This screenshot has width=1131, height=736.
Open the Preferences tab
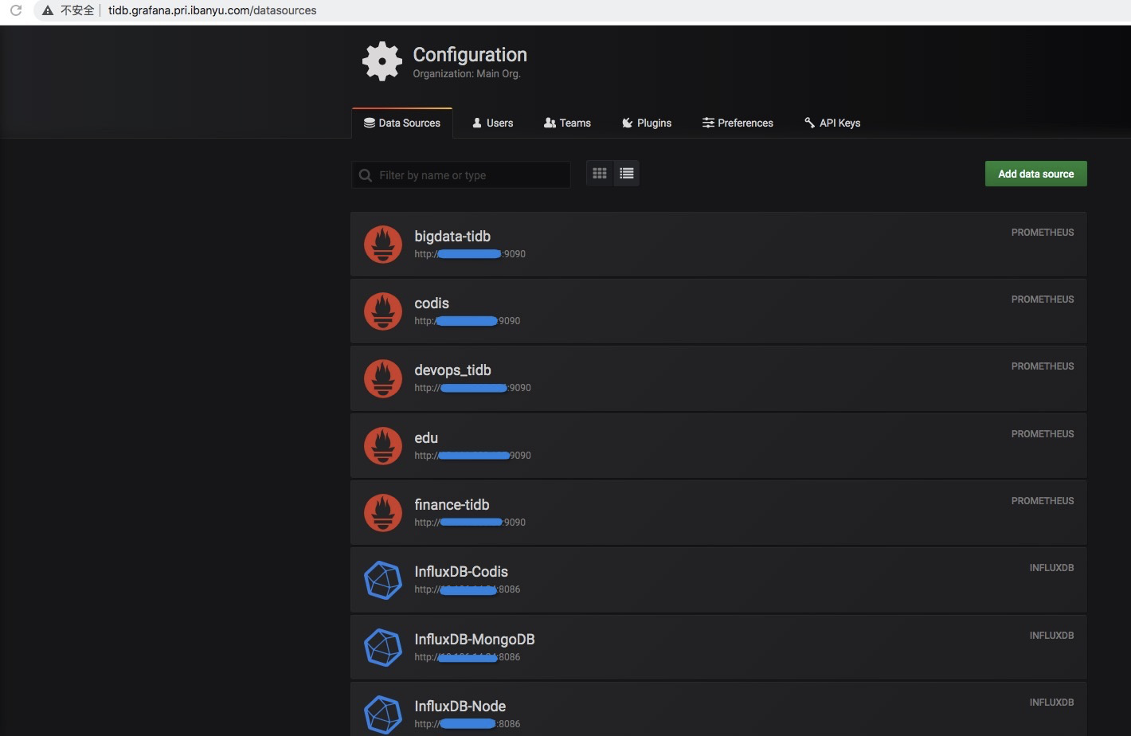(x=738, y=123)
